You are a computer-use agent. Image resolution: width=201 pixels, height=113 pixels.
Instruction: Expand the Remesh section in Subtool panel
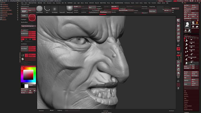(x=186, y=102)
